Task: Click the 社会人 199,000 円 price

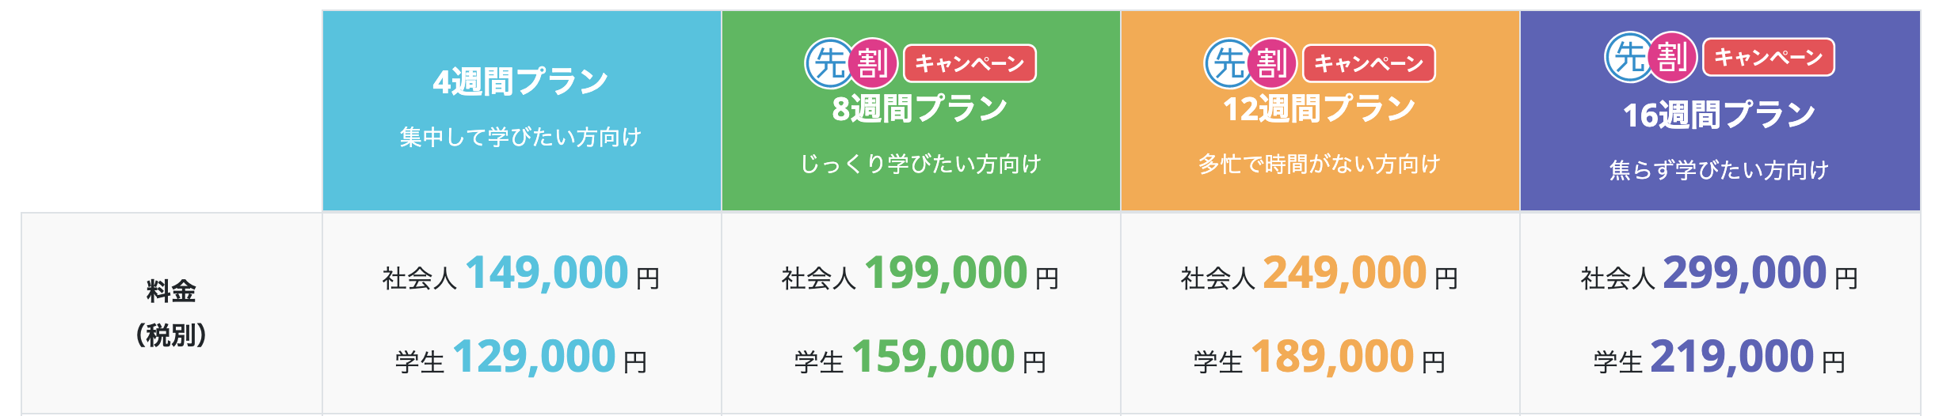Action: pos(920,274)
